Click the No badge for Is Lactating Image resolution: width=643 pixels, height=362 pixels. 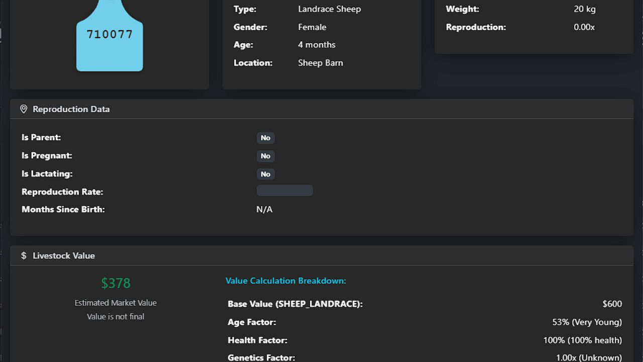[265, 174]
